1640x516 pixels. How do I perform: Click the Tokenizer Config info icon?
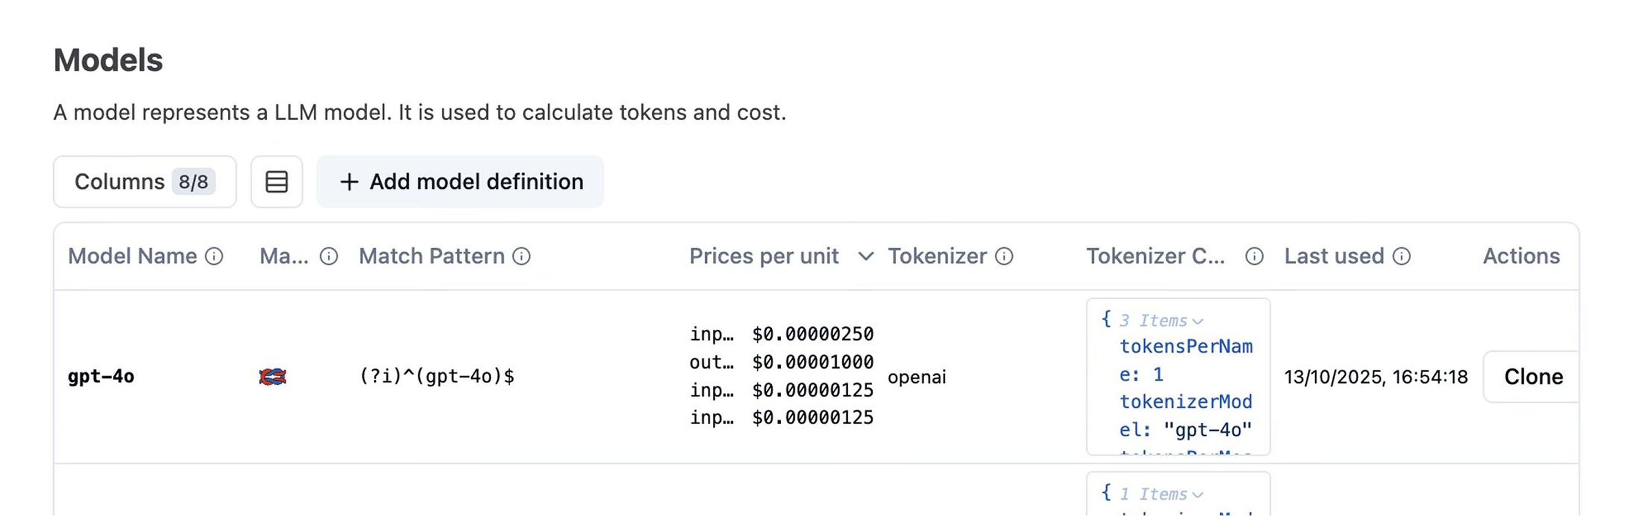pyautogui.click(x=1254, y=257)
